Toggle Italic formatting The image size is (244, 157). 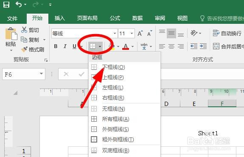click(x=65, y=46)
